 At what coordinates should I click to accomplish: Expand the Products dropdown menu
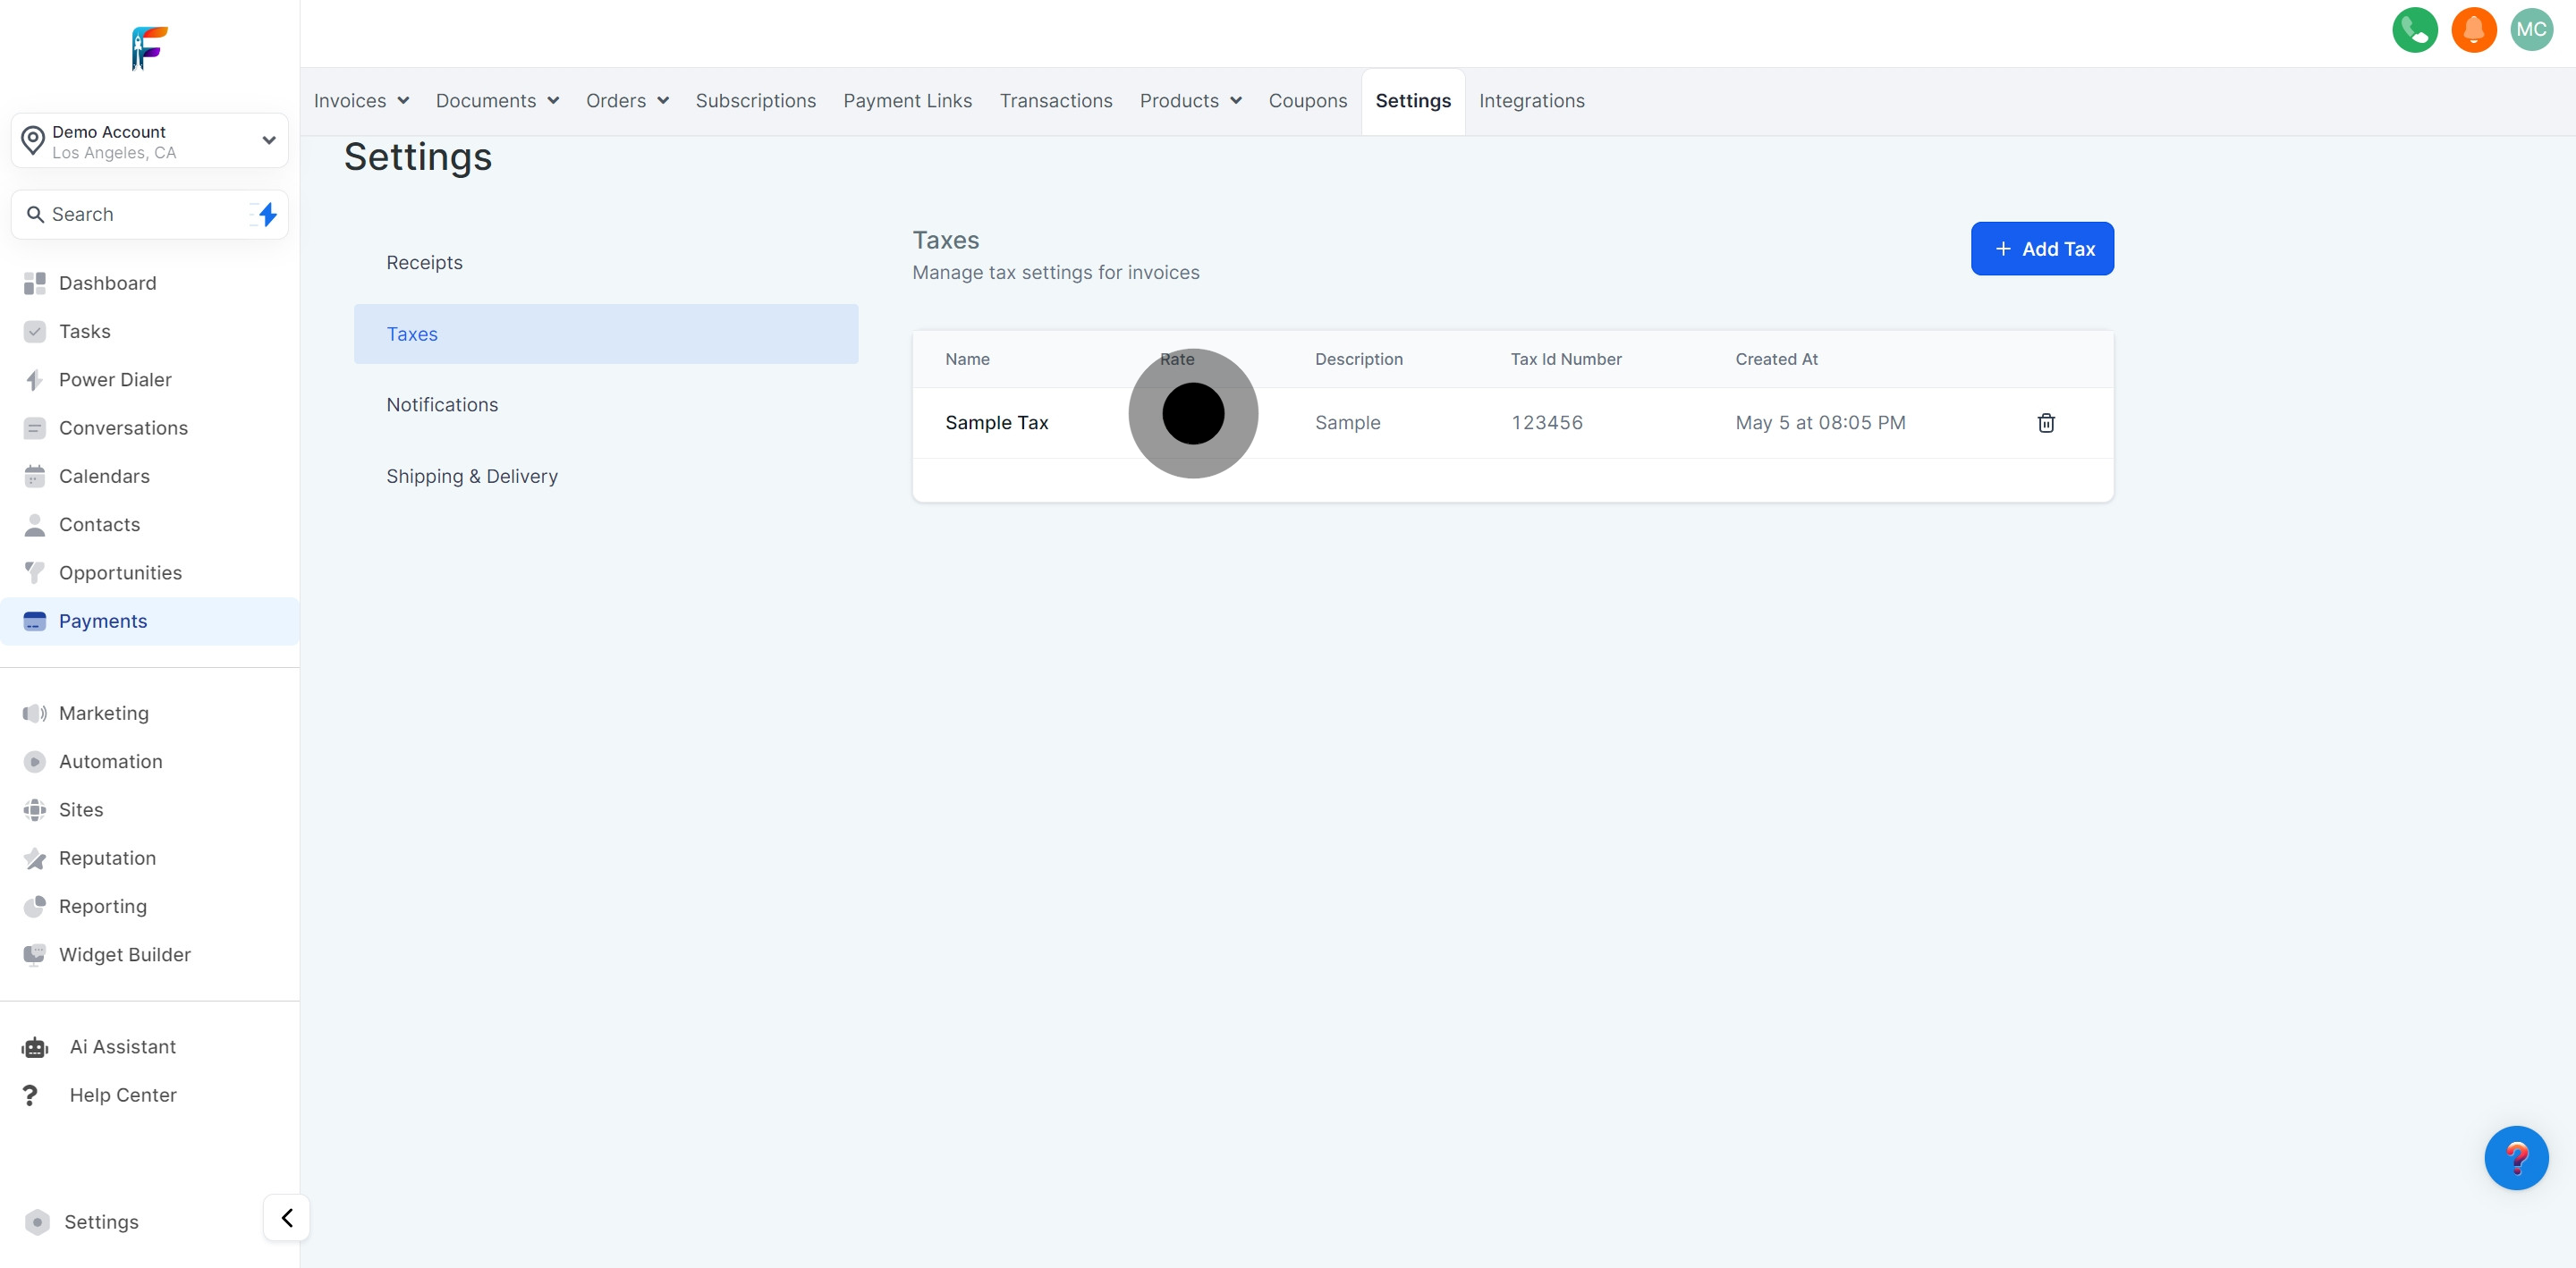tap(1190, 101)
